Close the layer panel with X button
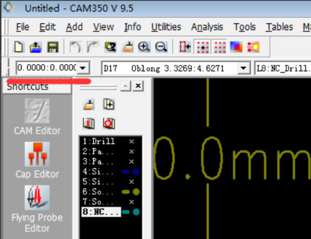This screenshot has width=311, height=239. (137, 86)
